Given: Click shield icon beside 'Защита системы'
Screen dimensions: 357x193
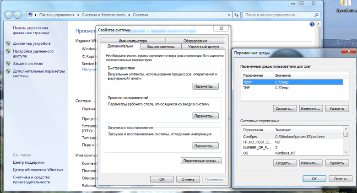Looking at the screenshot, I should tap(8, 64).
